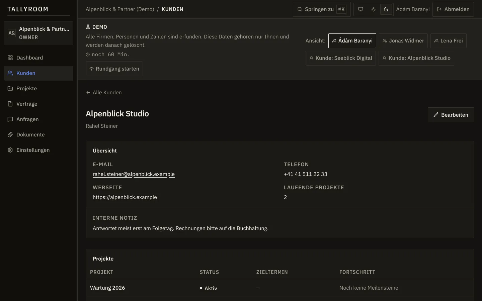Screen dimensions: 482x301
Task: Open Kunden in the sidebar
Action: [x=38, y=73]
